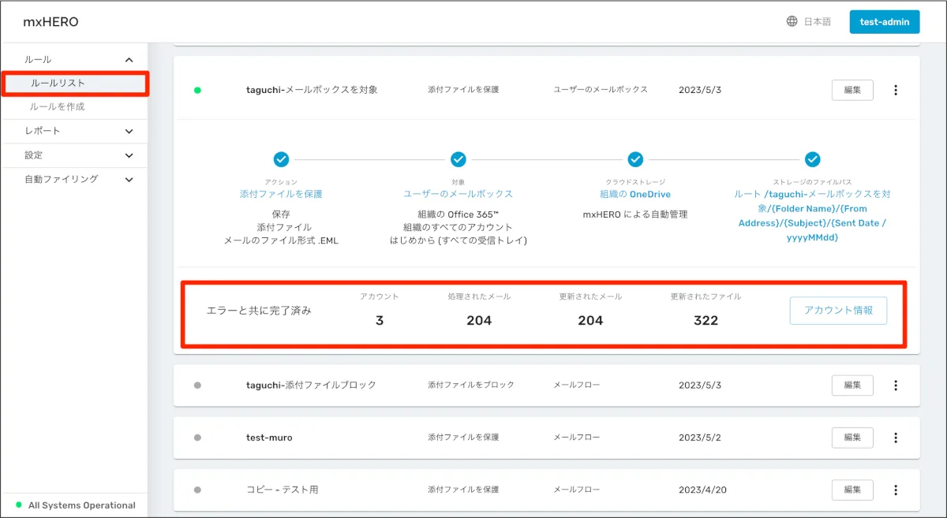Open the test-admin account button

point(884,22)
